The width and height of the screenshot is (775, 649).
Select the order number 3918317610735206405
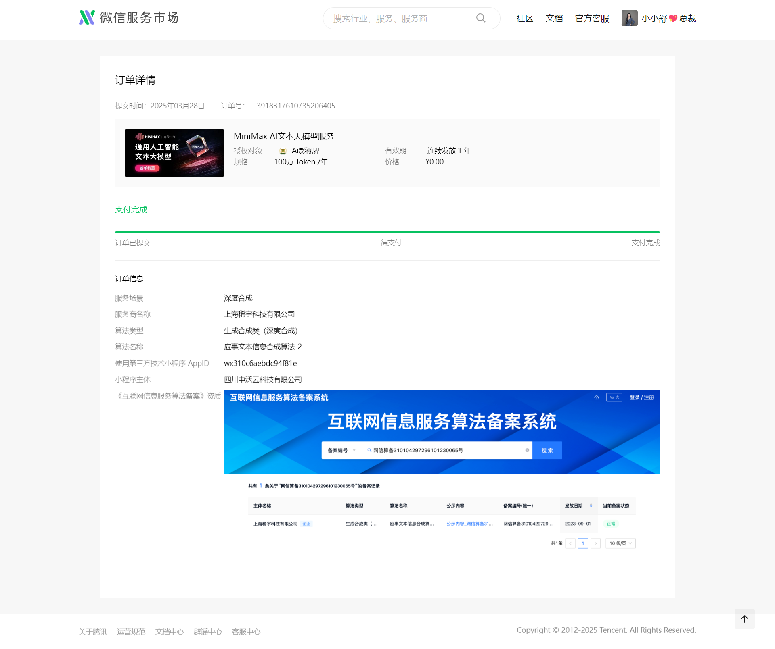click(296, 106)
